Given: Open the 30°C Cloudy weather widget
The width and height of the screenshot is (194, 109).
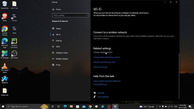Looking at the screenshot, I should point(147,106).
